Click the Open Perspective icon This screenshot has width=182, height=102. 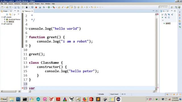tap(172, 7)
